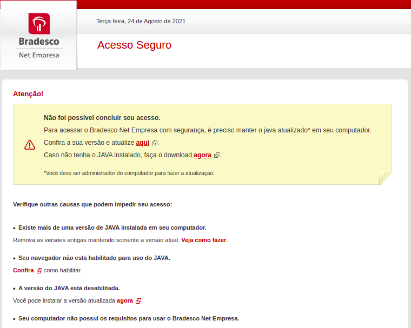
Task: Click external link icon after download 'agora'
Action: pyautogui.click(x=217, y=156)
